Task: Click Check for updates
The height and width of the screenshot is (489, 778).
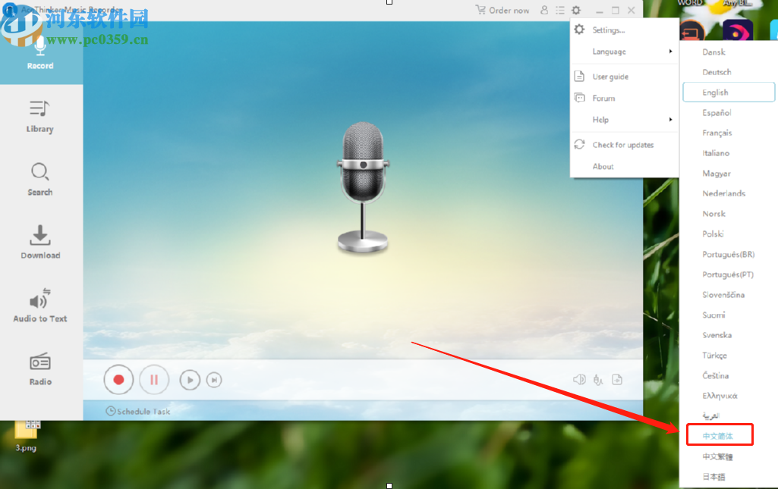Action: 624,145
